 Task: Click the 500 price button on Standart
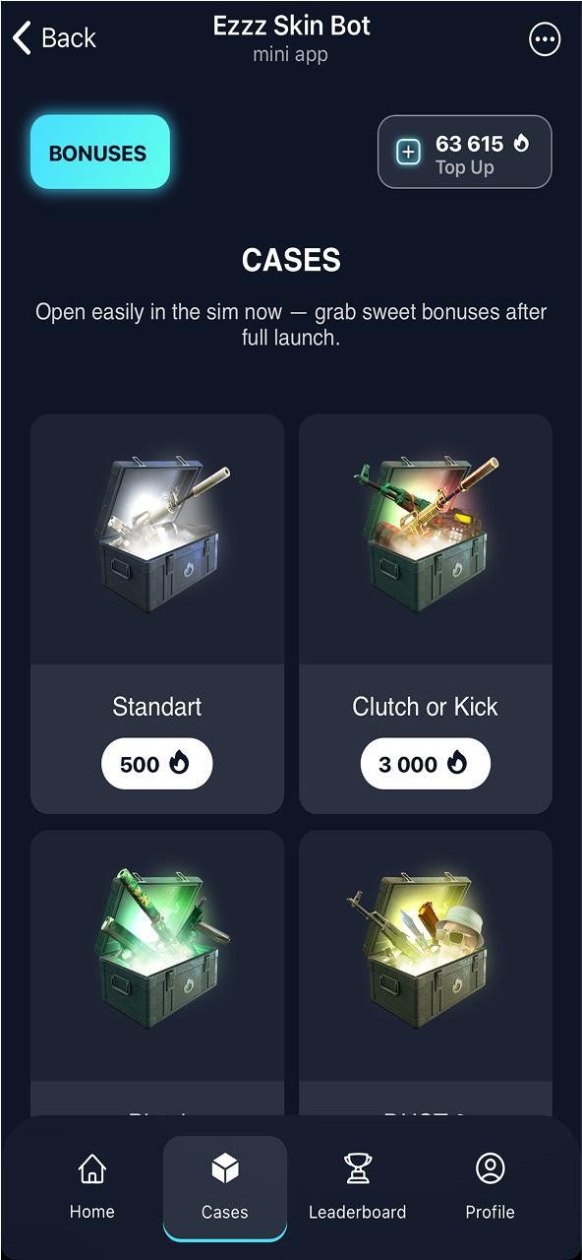156,764
